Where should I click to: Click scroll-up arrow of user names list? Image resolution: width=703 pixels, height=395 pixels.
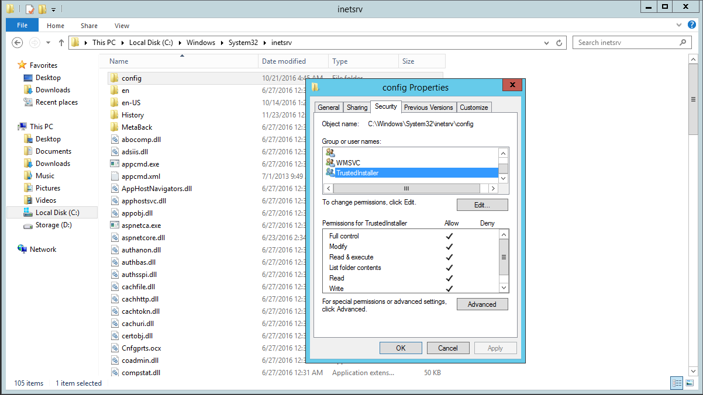[x=504, y=153]
